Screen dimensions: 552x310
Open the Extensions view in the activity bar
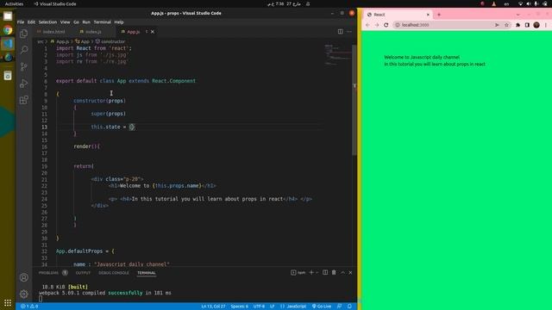click(23, 100)
